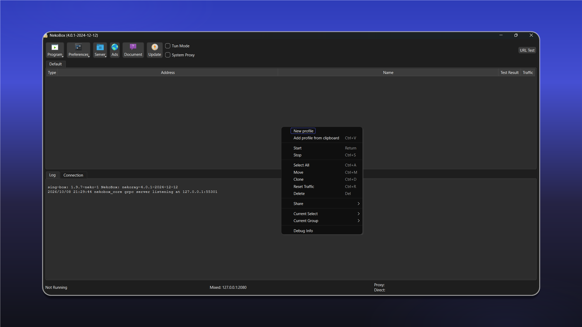Viewport: 582px width, 327px height.
Task: Restore down the NekoBox window
Action: click(x=516, y=35)
